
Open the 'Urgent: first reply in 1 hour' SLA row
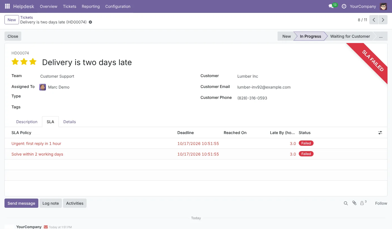(196, 144)
